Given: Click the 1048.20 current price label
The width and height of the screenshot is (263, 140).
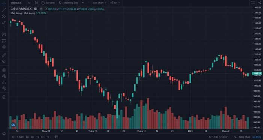Looking at the screenshot, I should click(x=257, y=73).
